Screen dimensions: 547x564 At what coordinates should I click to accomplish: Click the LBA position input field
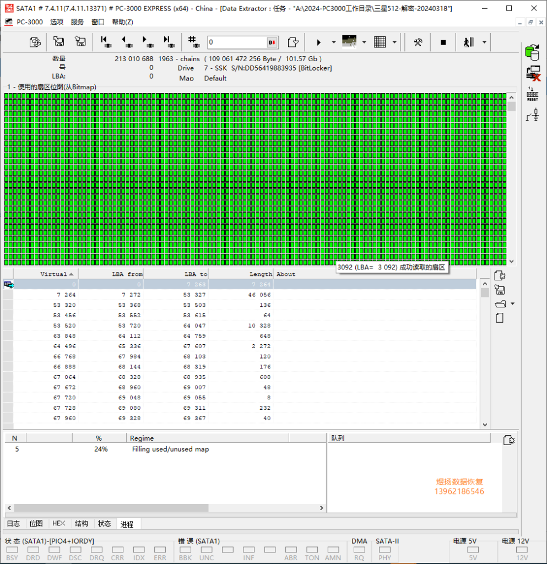coord(237,42)
